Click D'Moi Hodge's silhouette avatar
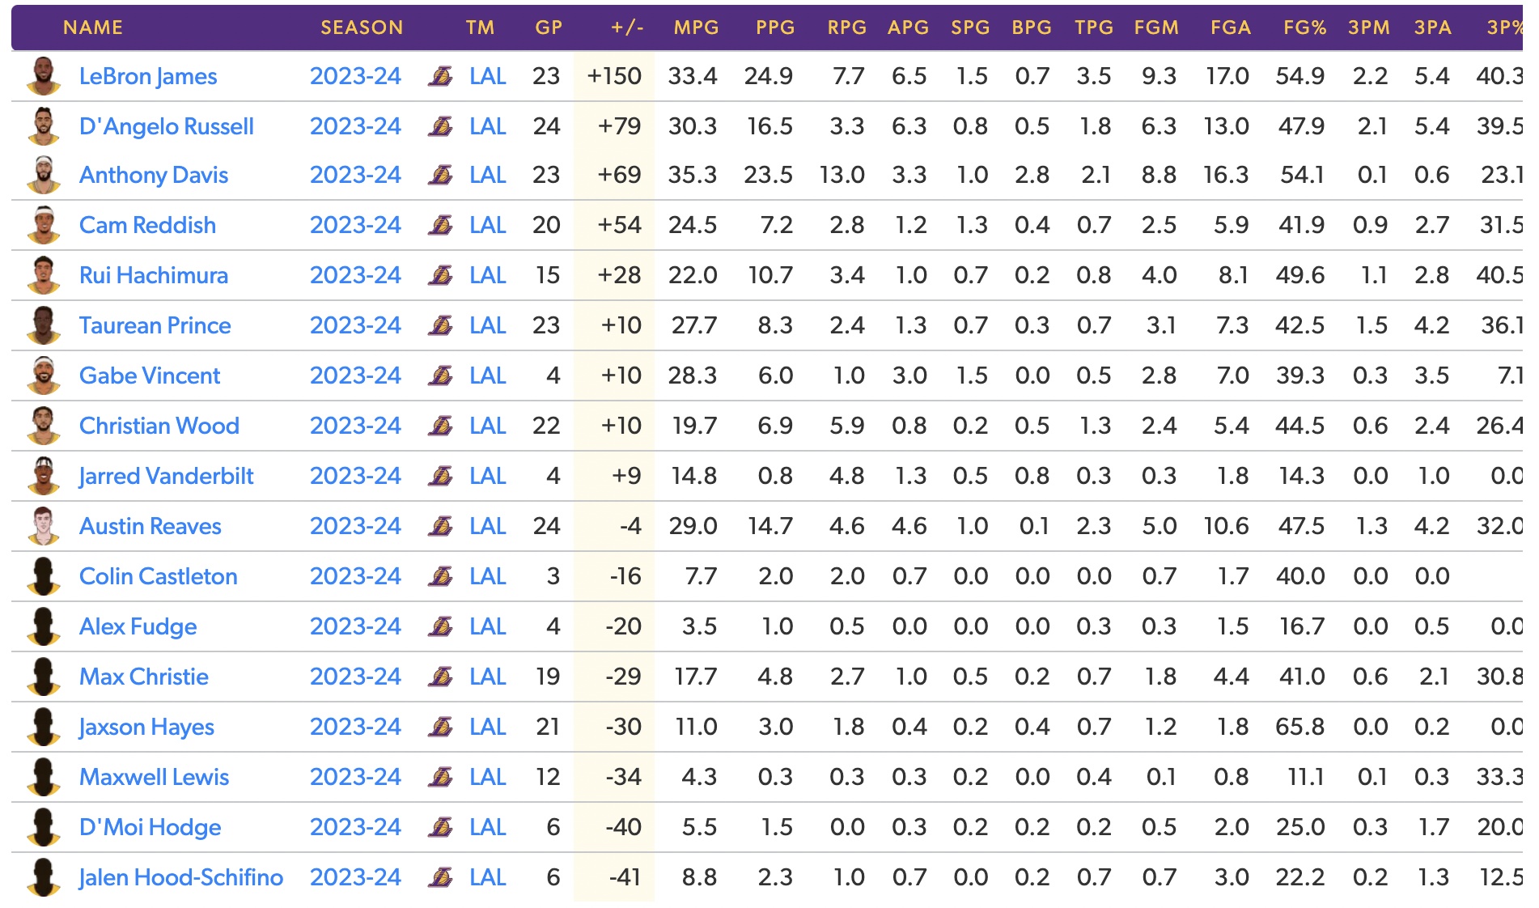Viewport: 1539px width, 908px height. 44,827
